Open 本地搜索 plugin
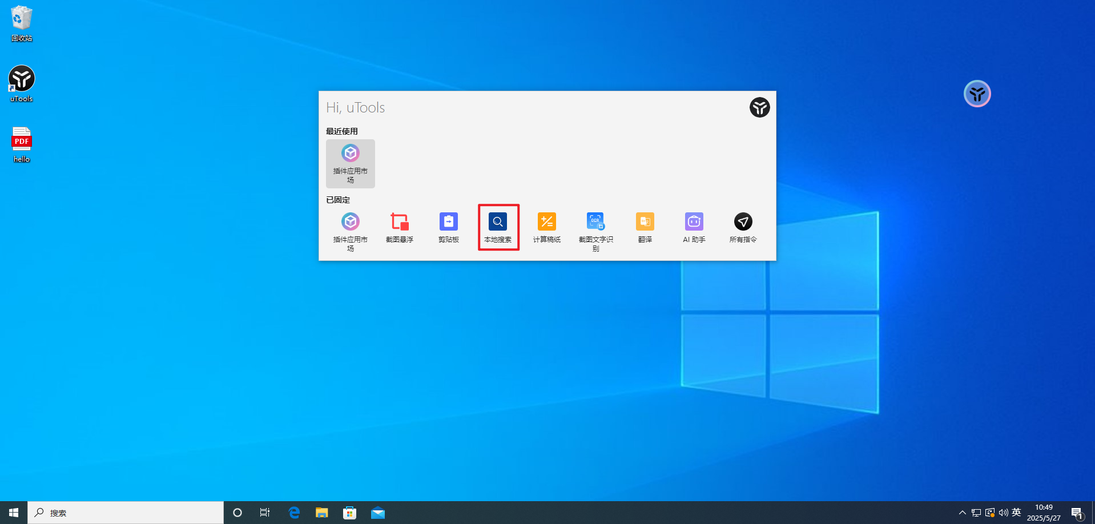Screen dimensions: 1095x524 (x=498, y=228)
